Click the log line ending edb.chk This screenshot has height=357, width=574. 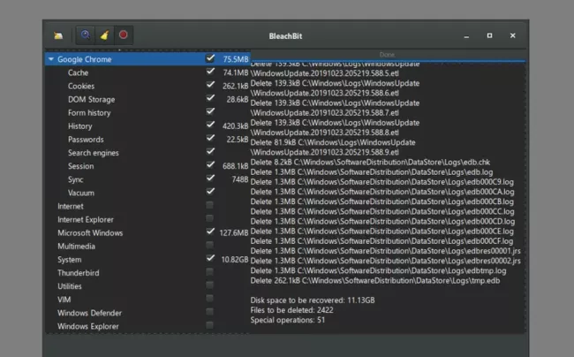[x=370, y=163]
